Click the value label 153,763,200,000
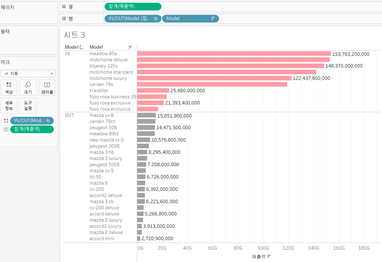This screenshot has width=382, height=262. click(351, 54)
